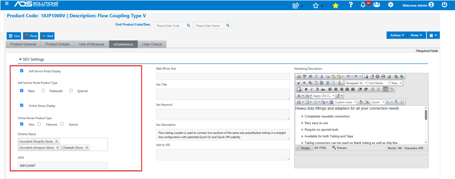The width and height of the screenshot is (455, 179).
Task: Open the Paragraph Style dropdown
Action: pyautogui.click(x=355, y=83)
